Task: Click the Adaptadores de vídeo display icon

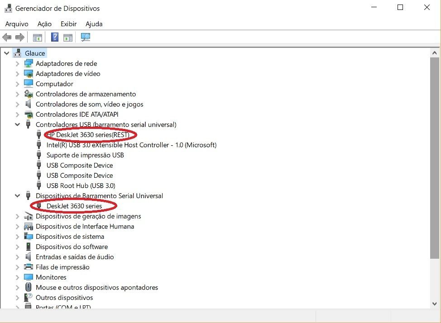Action: click(29, 73)
